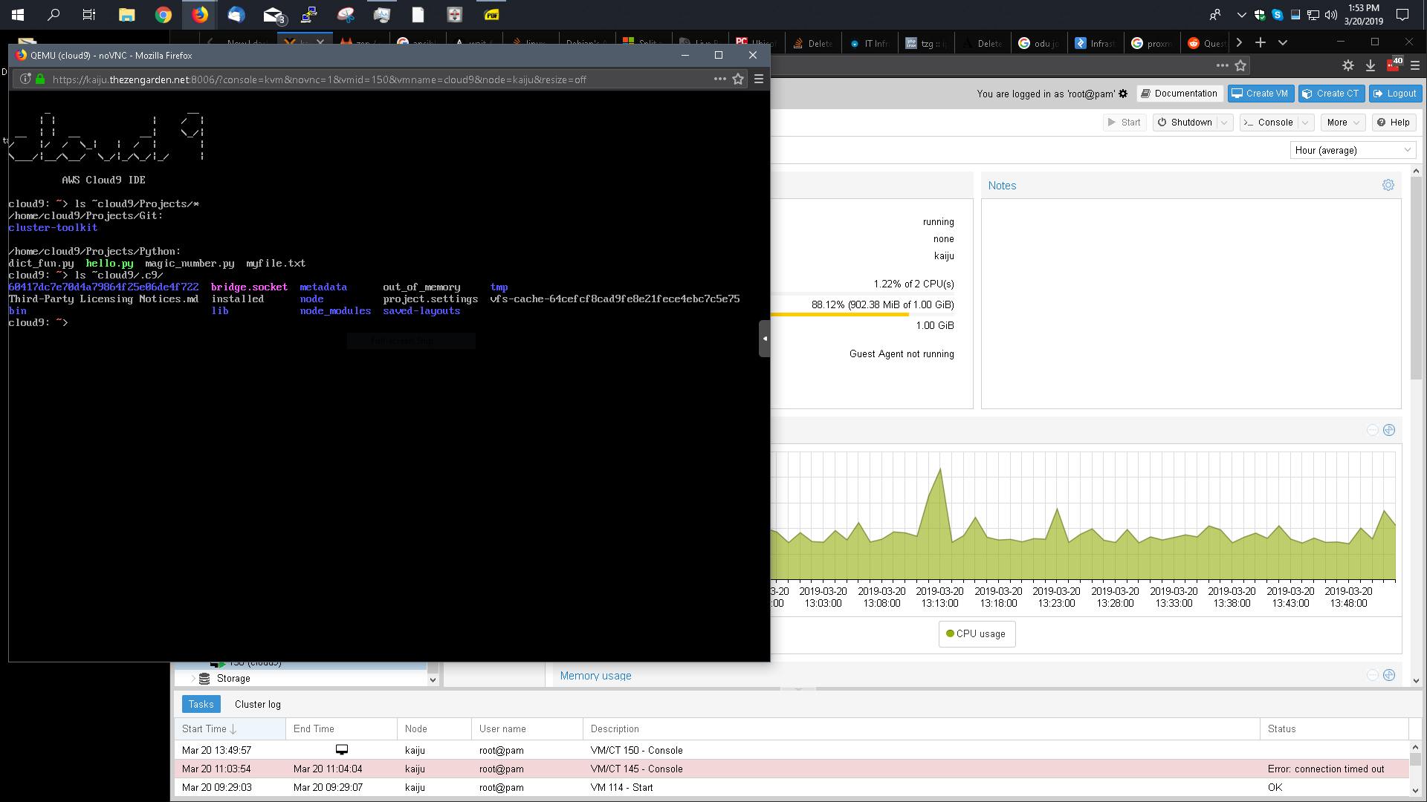
Task: Switch to the 'proxm' Google browser tab
Action: [1152, 43]
